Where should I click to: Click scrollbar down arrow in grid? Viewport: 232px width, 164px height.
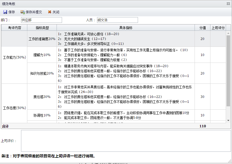click(228, 120)
